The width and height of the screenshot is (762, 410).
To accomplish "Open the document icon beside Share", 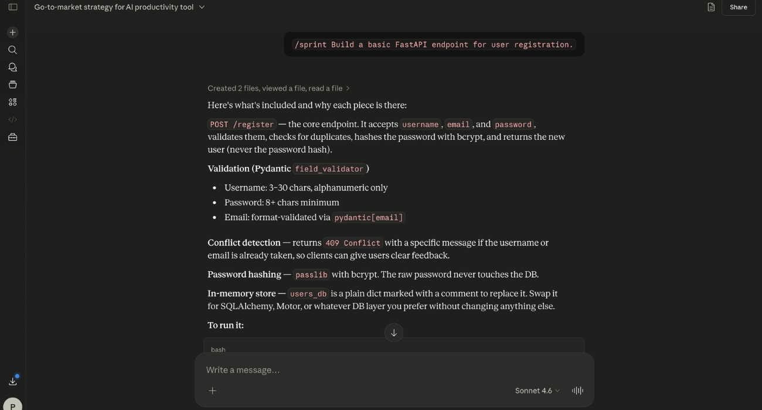I will click(x=711, y=7).
